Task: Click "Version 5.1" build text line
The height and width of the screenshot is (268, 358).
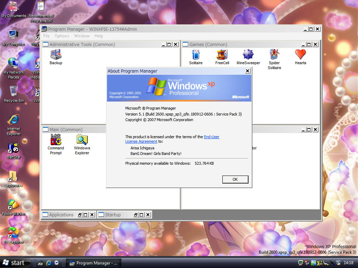Action: pyautogui.click(x=183, y=114)
